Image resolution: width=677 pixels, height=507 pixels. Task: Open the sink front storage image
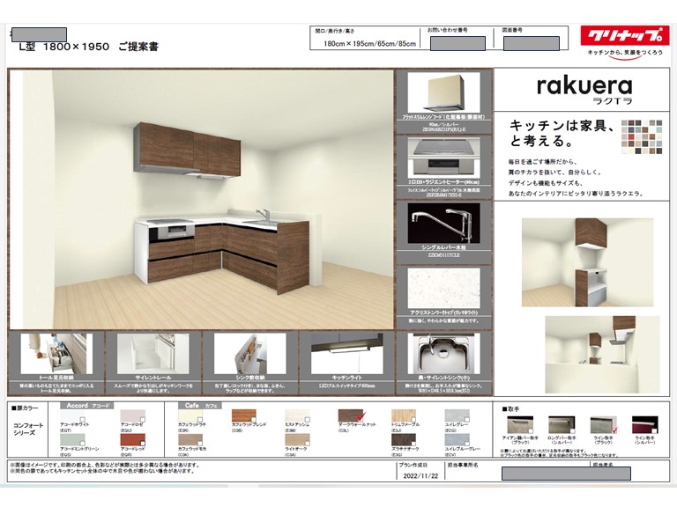pyautogui.click(x=249, y=354)
